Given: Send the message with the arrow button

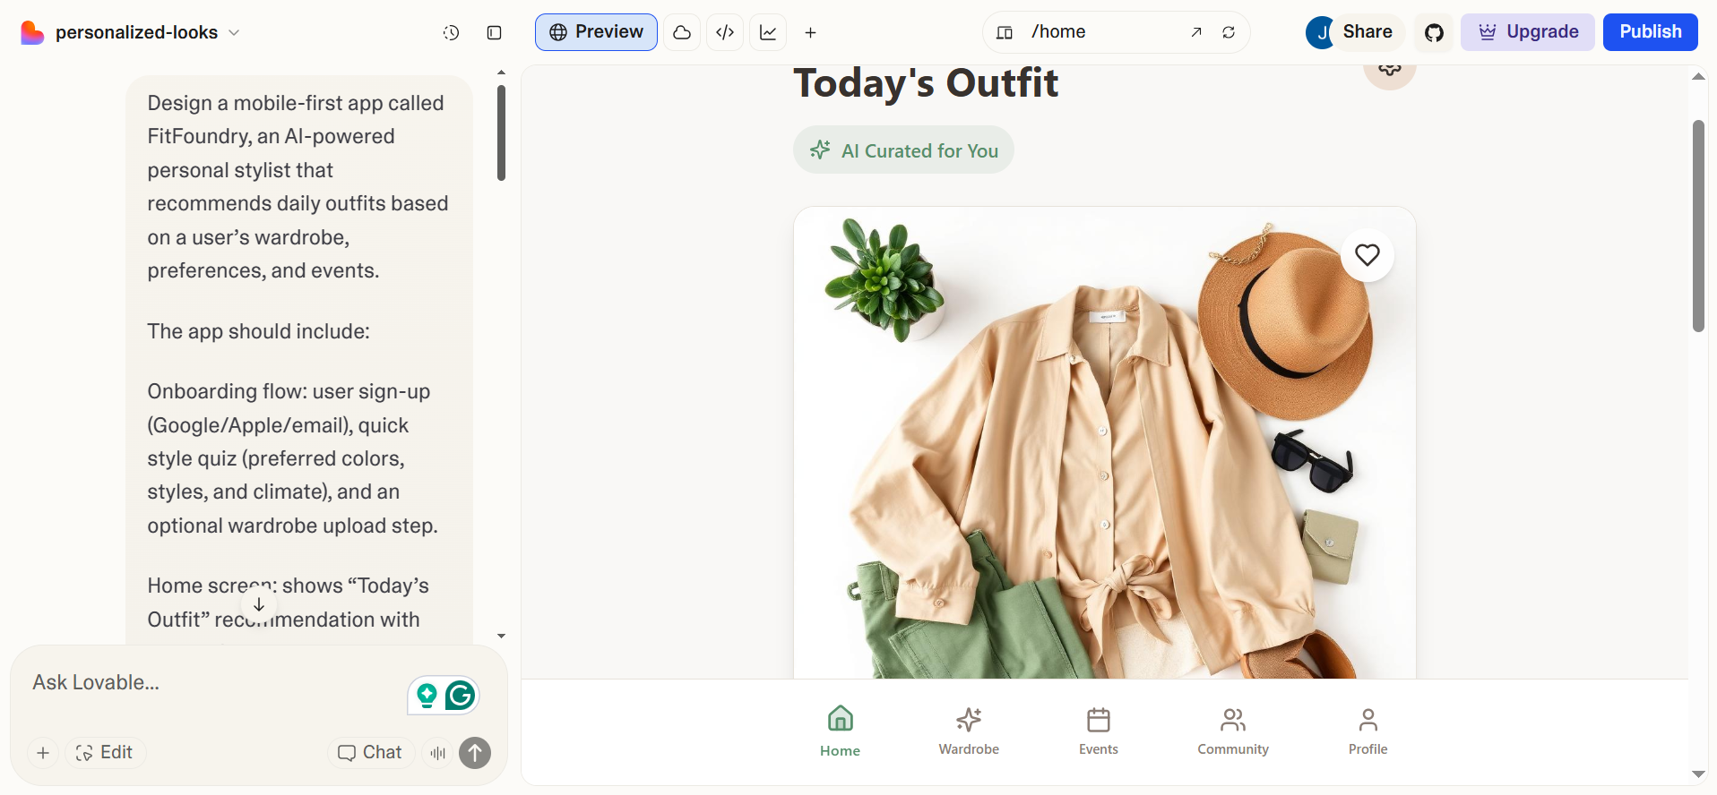Looking at the screenshot, I should 475,753.
